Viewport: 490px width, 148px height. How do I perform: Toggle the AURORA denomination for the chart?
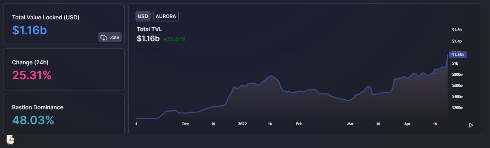click(x=166, y=16)
